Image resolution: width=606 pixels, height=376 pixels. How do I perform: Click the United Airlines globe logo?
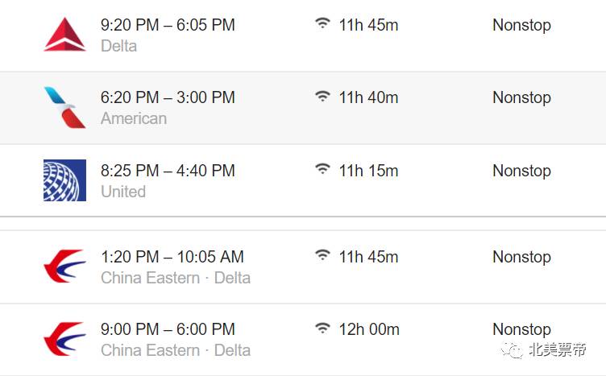64,180
